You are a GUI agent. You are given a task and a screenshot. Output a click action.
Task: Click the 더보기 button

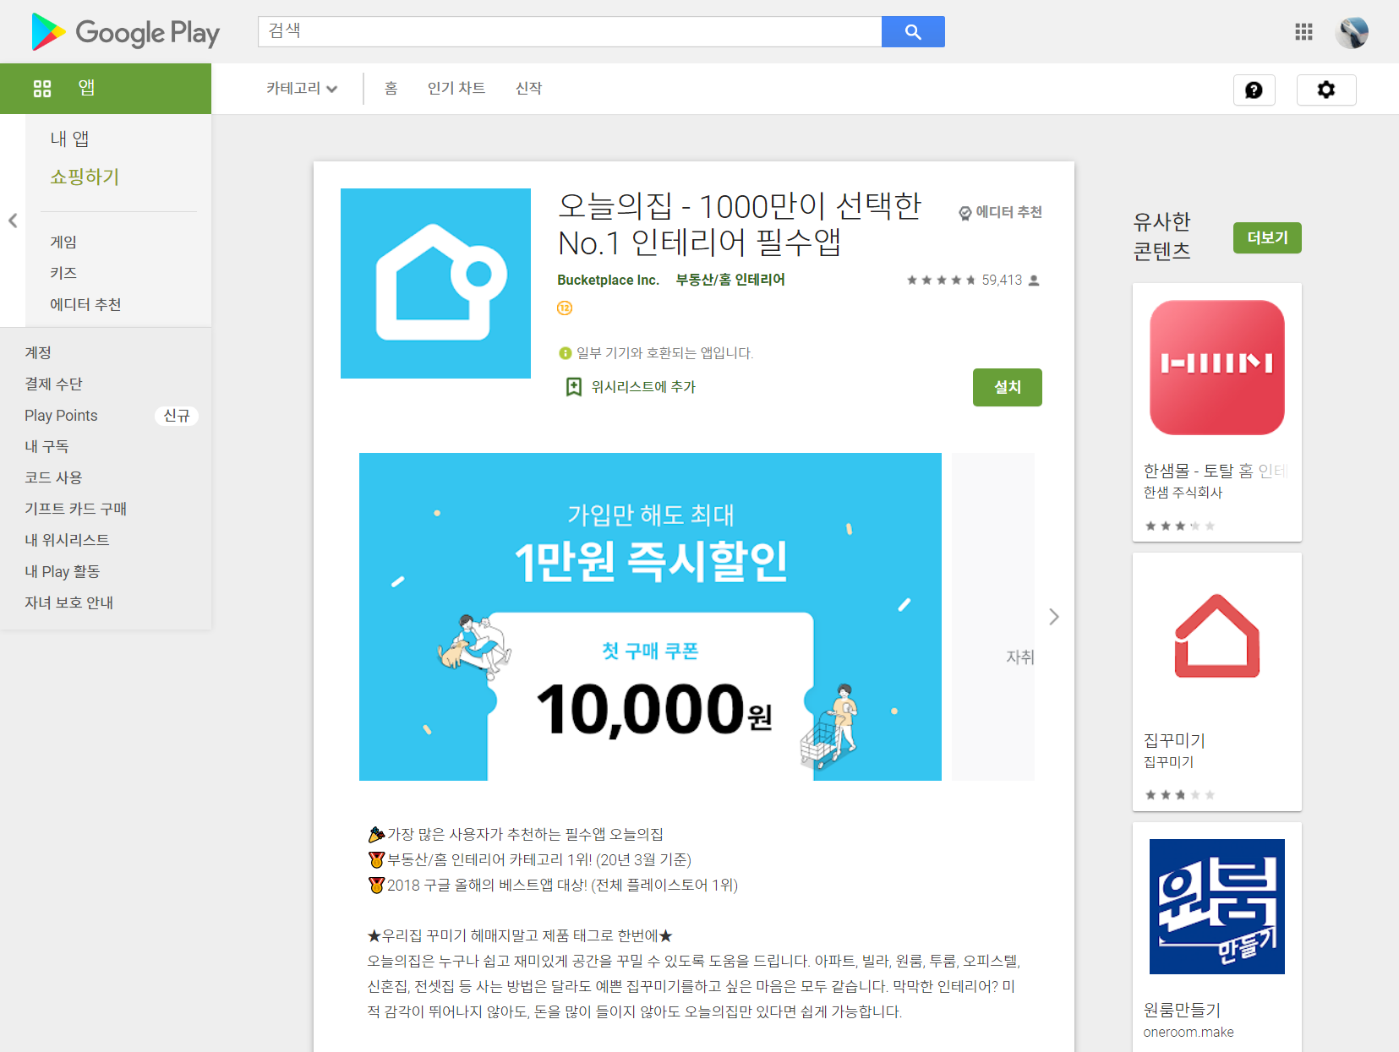click(1267, 237)
